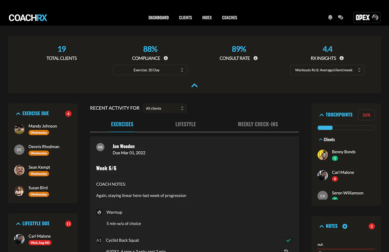Open the chat messages icon
Viewport: 389px width, 252px height.
coord(340,17)
